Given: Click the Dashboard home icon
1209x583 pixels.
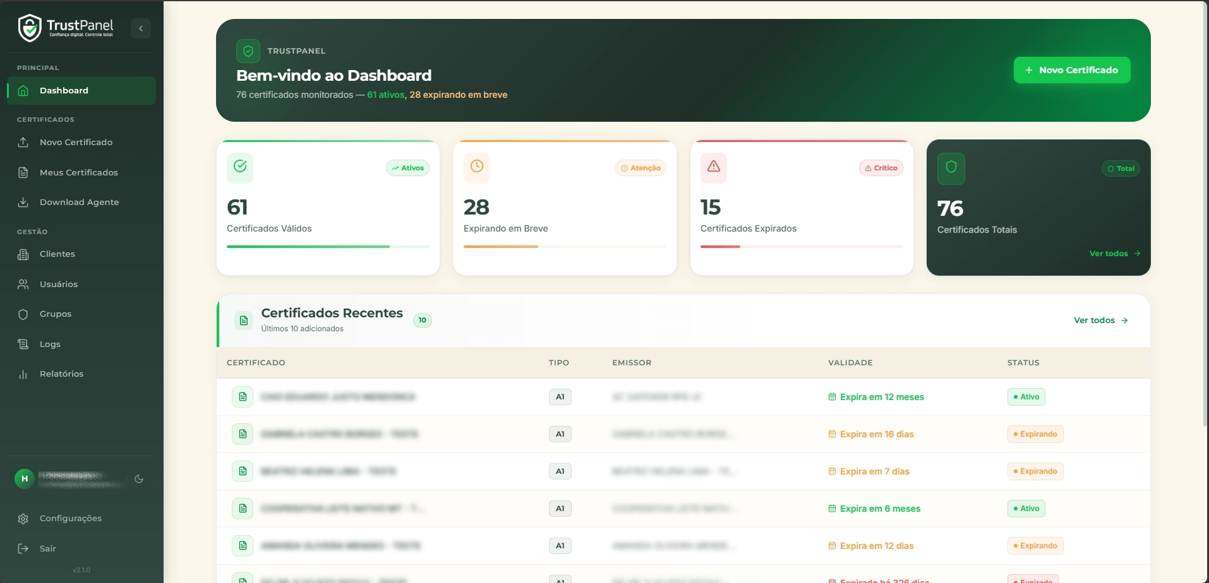Looking at the screenshot, I should pyautogui.click(x=23, y=90).
